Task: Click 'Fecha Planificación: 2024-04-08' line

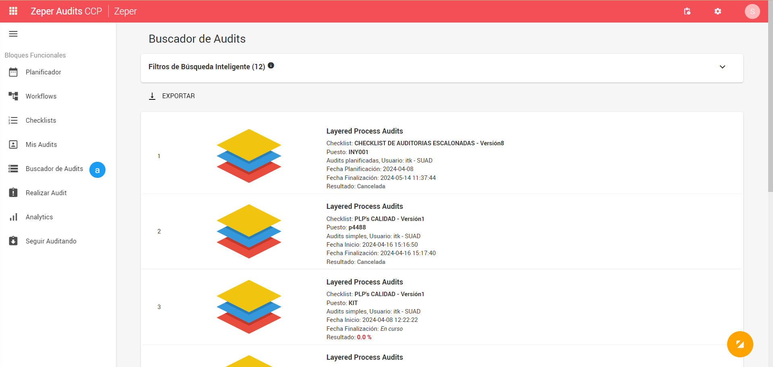Action: tap(370, 169)
